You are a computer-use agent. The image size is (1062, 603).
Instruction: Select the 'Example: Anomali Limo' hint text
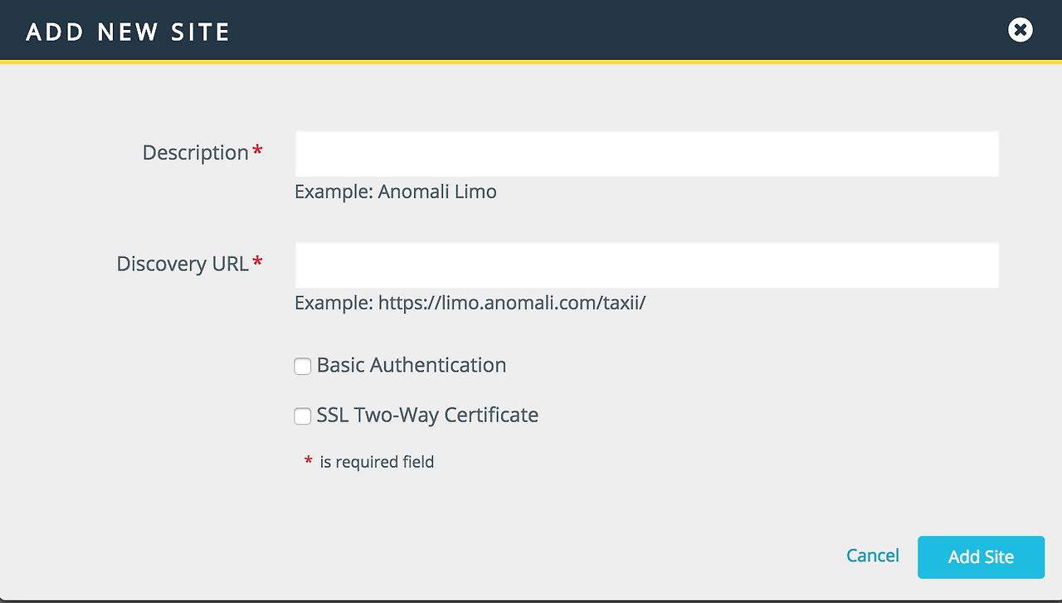click(396, 192)
